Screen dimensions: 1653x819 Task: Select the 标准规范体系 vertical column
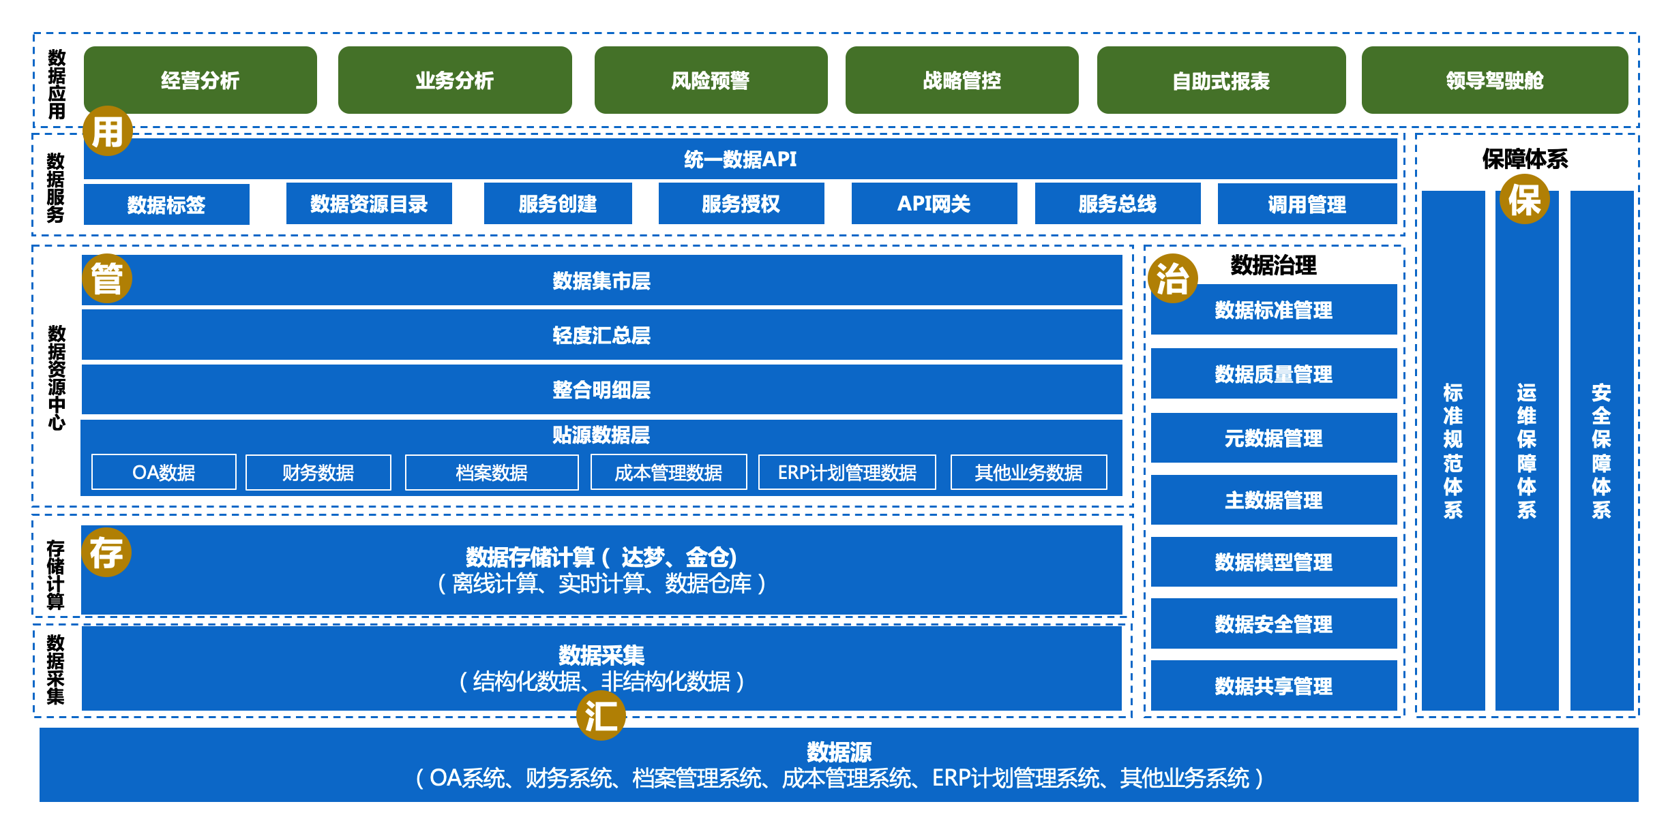point(1453,450)
